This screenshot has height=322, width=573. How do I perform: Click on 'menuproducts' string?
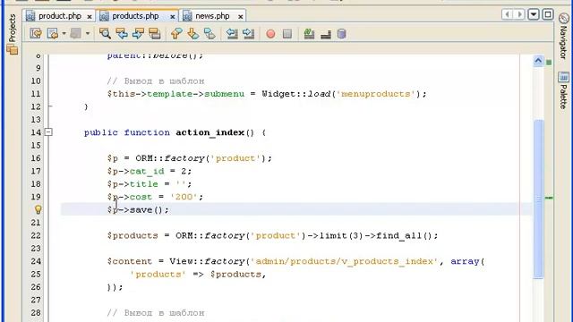coord(376,94)
